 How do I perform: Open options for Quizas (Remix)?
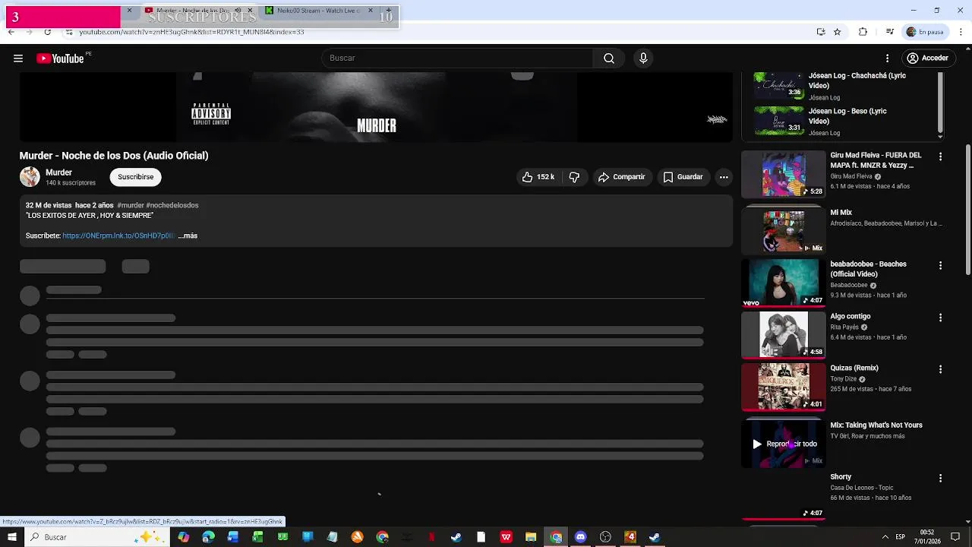[x=940, y=369]
